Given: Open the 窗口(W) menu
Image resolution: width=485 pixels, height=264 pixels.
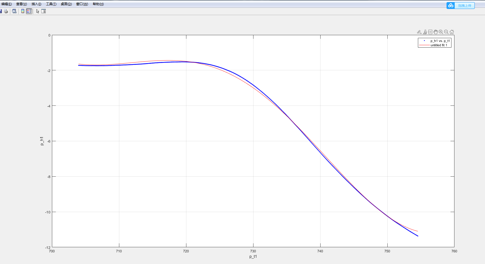Looking at the screenshot, I should point(82,4).
